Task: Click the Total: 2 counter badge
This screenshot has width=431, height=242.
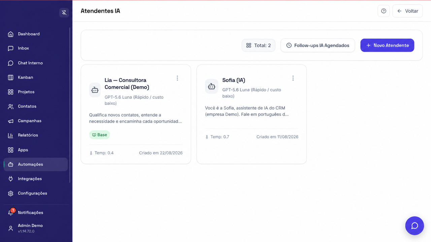Action: coord(258,45)
